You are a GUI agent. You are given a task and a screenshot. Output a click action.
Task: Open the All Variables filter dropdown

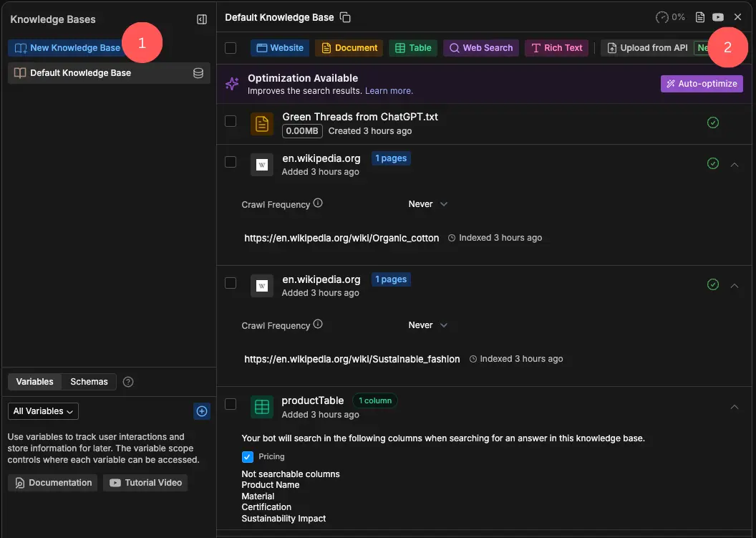[x=43, y=410]
